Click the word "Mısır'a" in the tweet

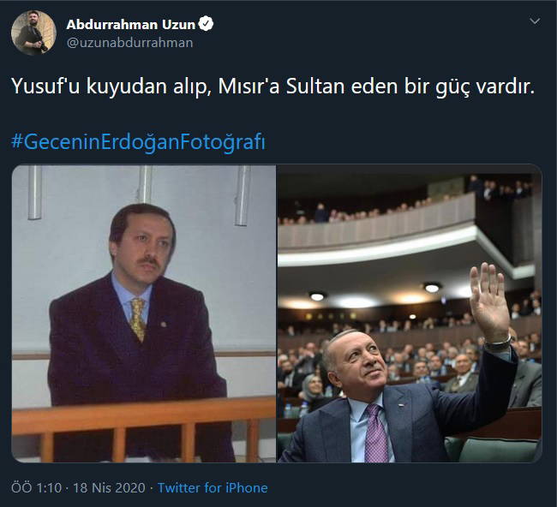tap(249, 86)
